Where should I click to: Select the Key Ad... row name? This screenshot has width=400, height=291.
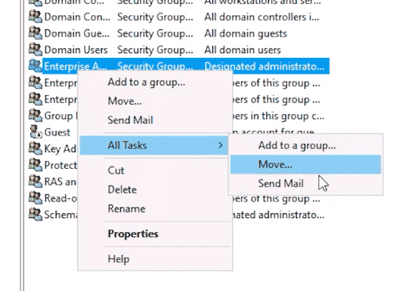coord(60,149)
